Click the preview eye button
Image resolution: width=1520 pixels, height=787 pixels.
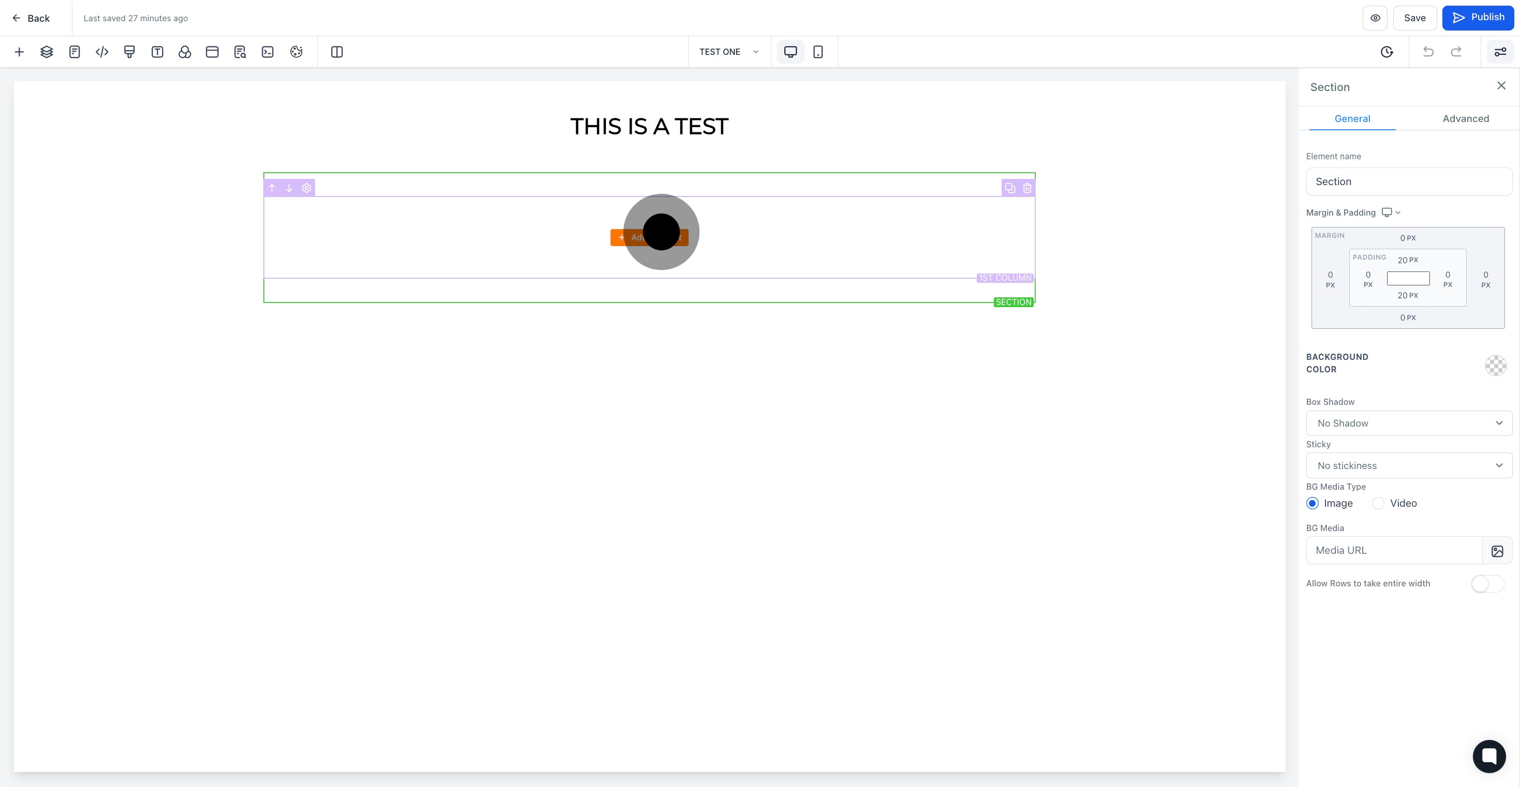tap(1375, 18)
